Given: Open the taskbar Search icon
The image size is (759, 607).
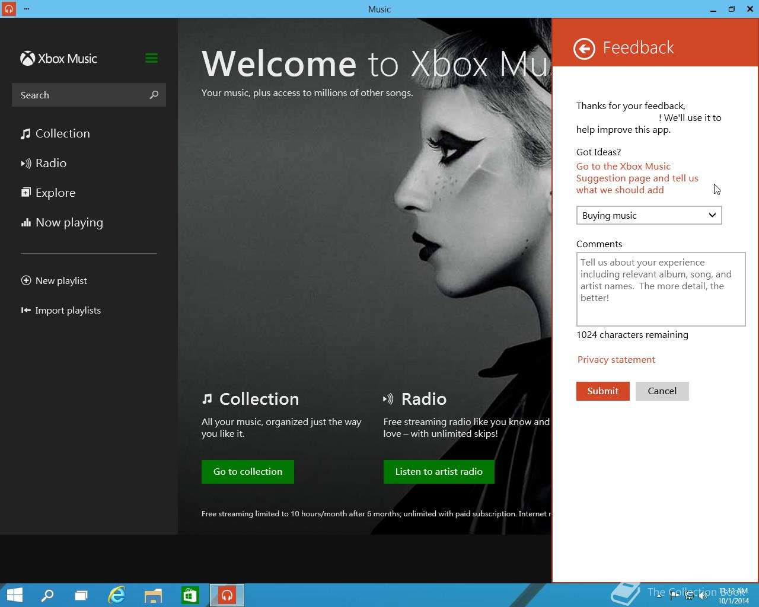Looking at the screenshot, I should click(x=47, y=595).
